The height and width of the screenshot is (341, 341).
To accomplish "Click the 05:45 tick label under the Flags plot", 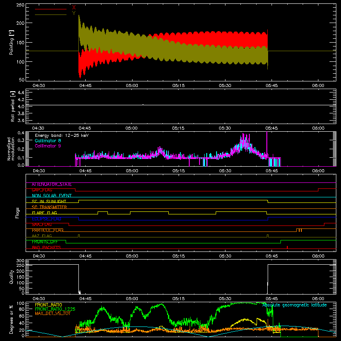I will coord(272,256).
